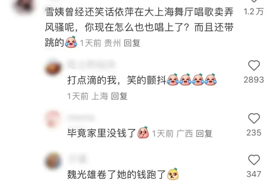Open avatar of 魏光雄 commenter

click(x=53, y=161)
